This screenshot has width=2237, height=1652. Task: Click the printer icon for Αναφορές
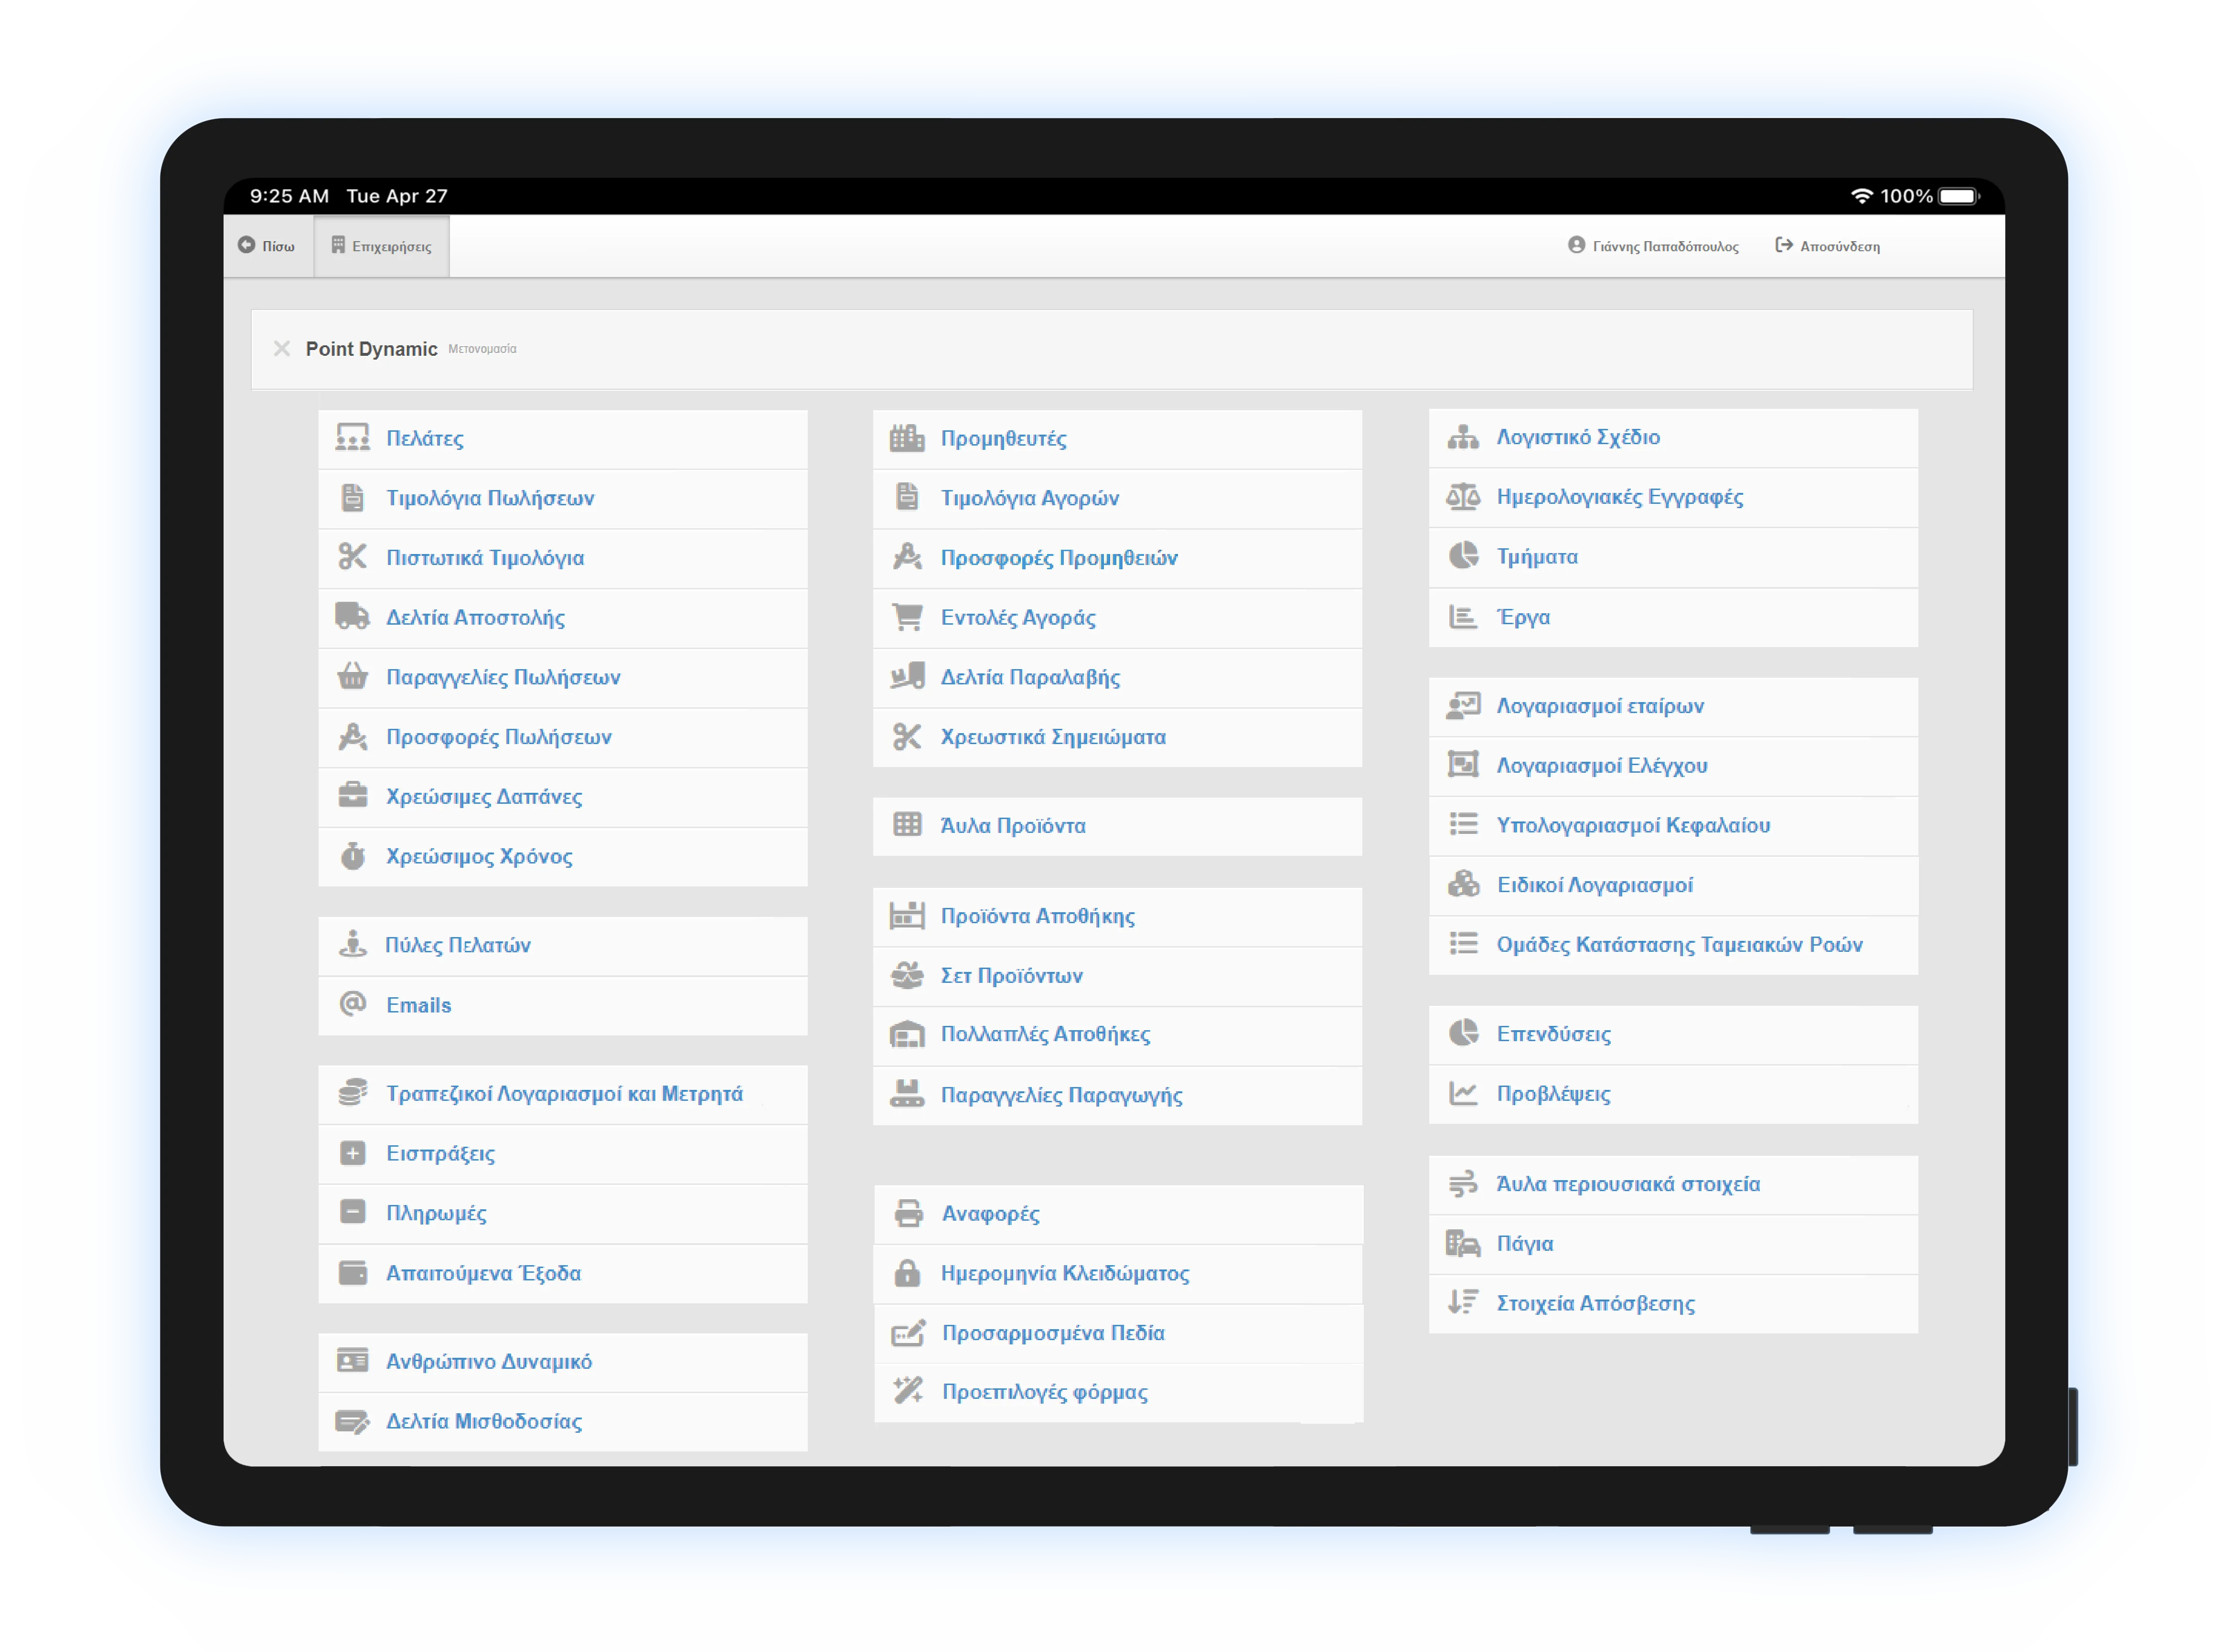908,1213
